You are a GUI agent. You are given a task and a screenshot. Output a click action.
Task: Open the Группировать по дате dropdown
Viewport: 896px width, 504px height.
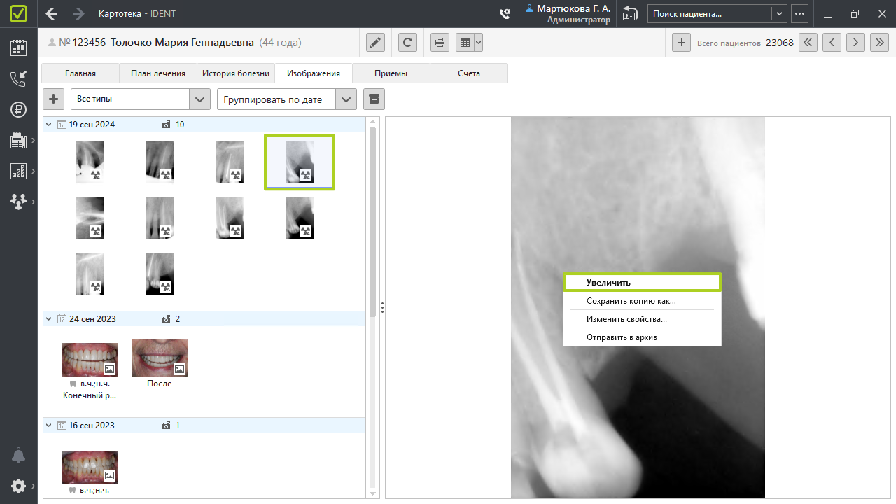(346, 99)
